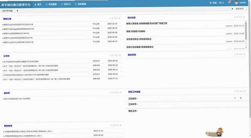Click the 工程名称 search magnifier icon
The width and height of the screenshot is (251, 138).
click(x=241, y=98)
